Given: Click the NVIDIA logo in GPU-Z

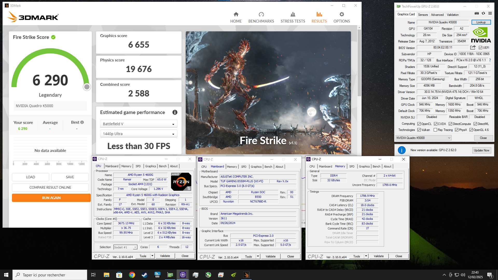Looking at the screenshot, I should pyautogui.click(x=481, y=35).
